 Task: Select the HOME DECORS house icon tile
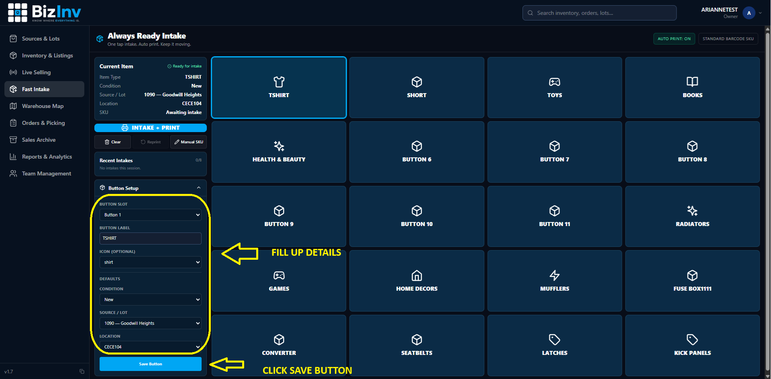(416, 281)
